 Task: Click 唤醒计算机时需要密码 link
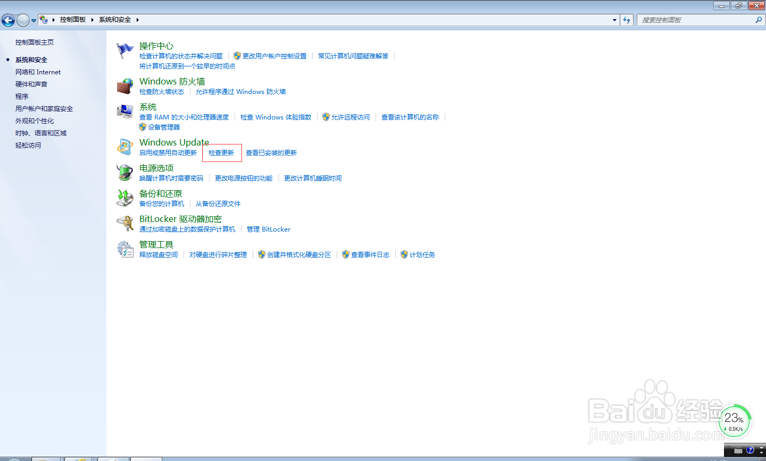[171, 178]
